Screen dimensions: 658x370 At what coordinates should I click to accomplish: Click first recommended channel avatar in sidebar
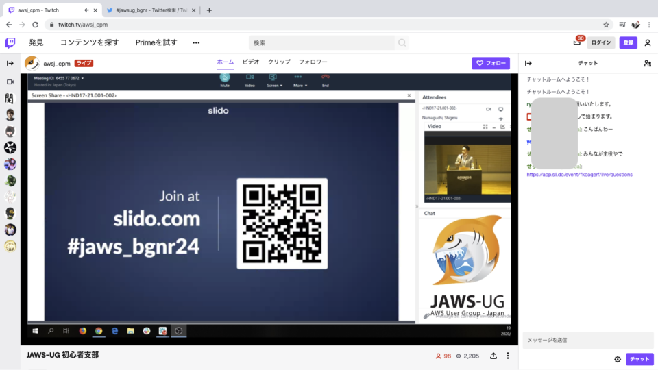[10, 99]
